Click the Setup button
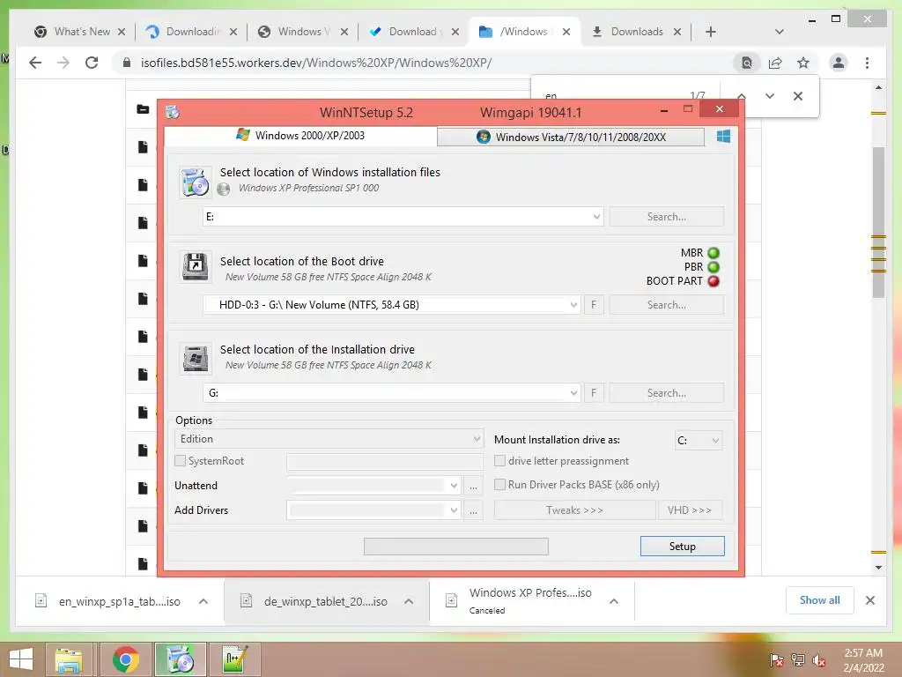This screenshot has height=677, width=902. (683, 547)
